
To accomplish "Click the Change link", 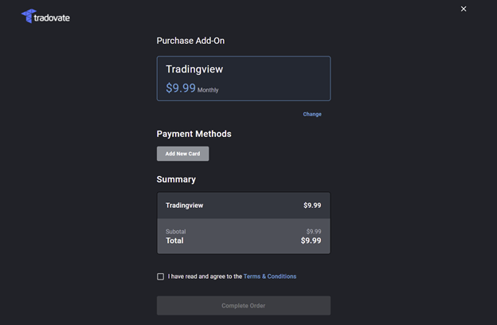I will tap(312, 114).
